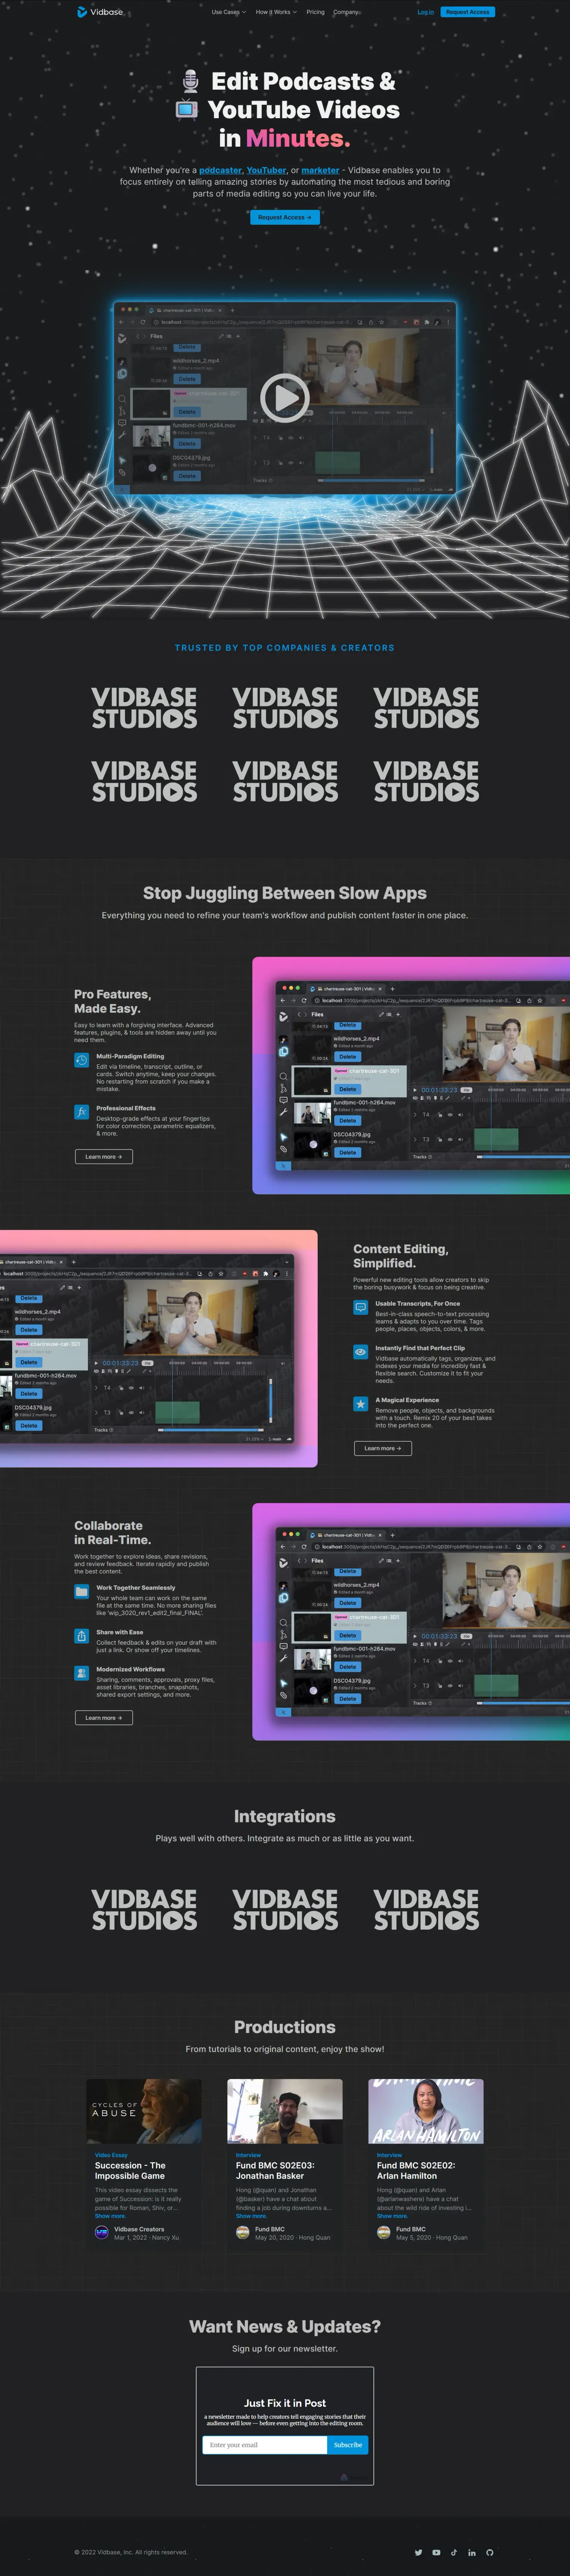Open 'Fund BMC S02E02: Arlan Hamilton' title
This screenshot has height=2576, width=570.
pyautogui.click(x=416, y=2170)
